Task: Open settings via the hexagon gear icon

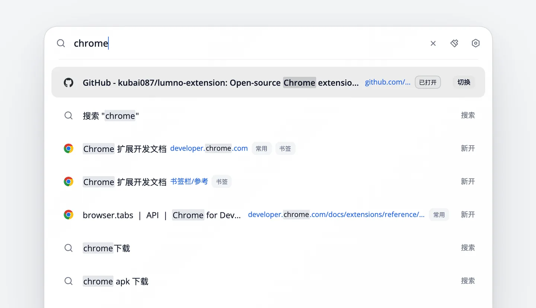Action: click(475, 43)
